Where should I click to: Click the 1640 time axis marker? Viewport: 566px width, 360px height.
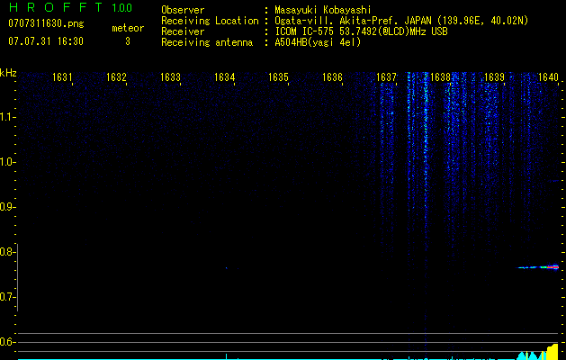(548, 77)
